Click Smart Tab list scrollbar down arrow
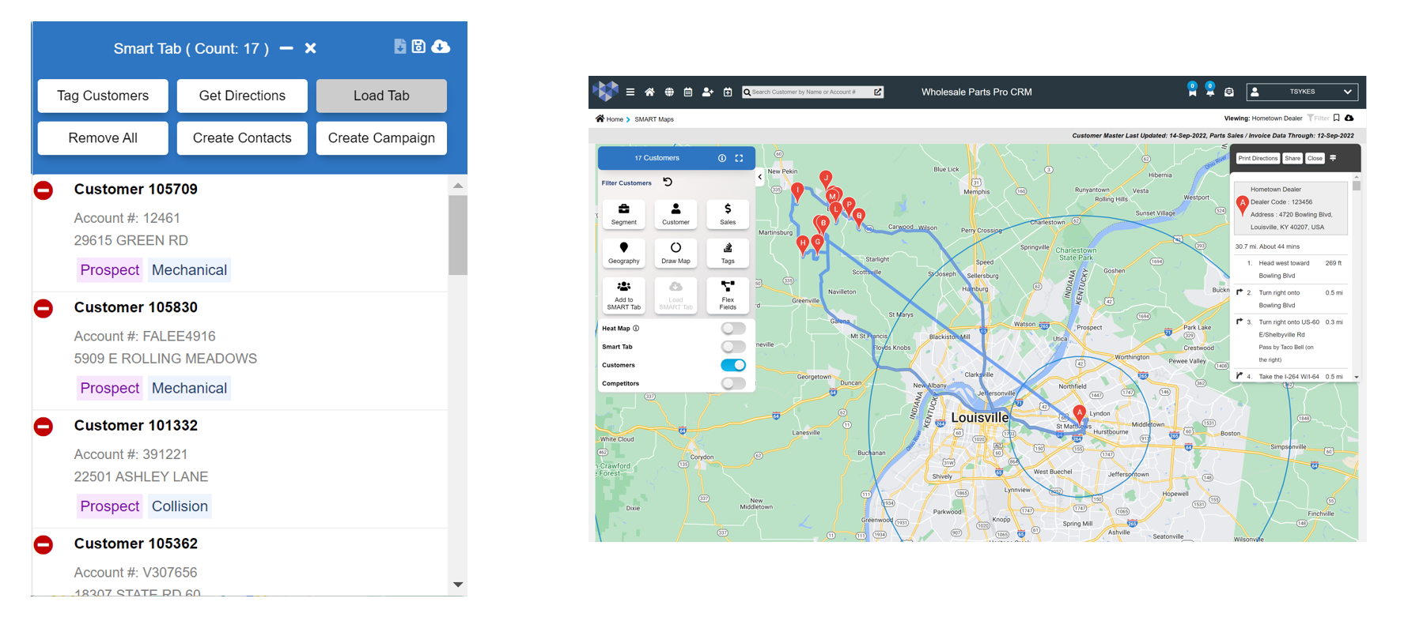The width and height of the screenshot is (1423, 617). click(x=458, y=585)
